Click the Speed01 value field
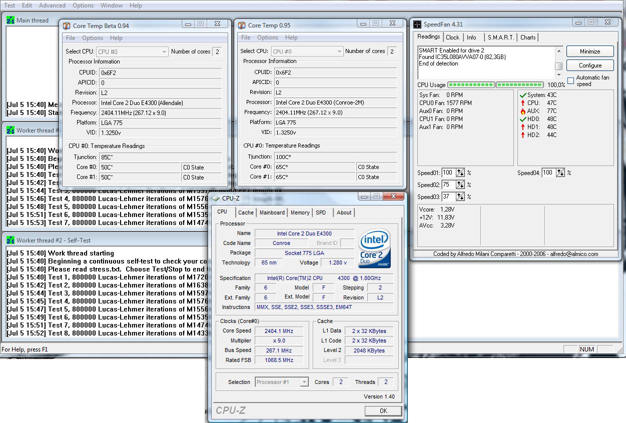 448,172
